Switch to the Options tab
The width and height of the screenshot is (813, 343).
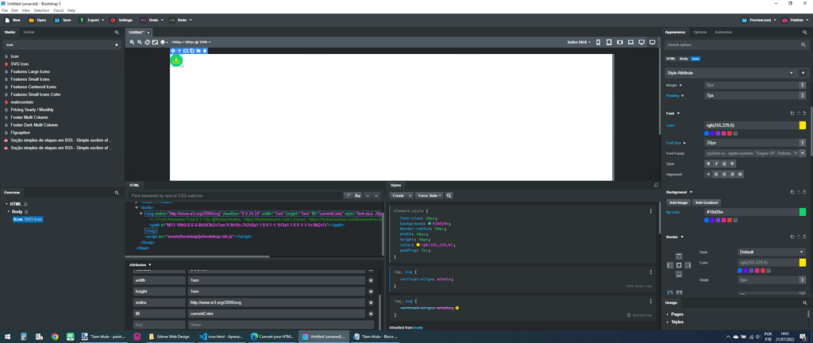pyautogui.click(x=700, y=32)
